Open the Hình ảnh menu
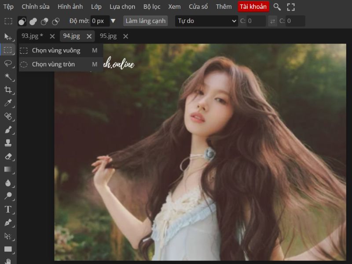 pyautogui.click(x=70, y=7)
